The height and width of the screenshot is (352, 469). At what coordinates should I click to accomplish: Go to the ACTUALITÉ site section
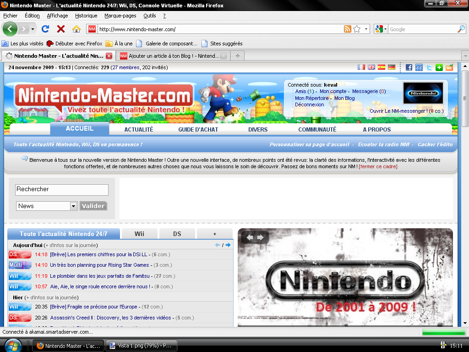[x=139, y=130]
